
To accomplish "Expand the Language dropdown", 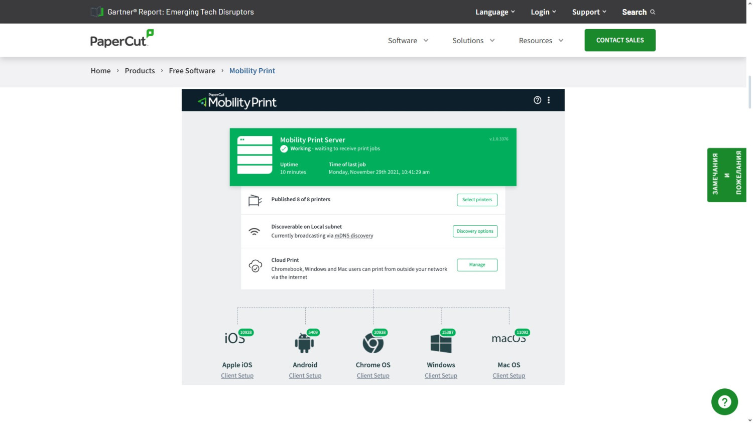I will point(495,12).
